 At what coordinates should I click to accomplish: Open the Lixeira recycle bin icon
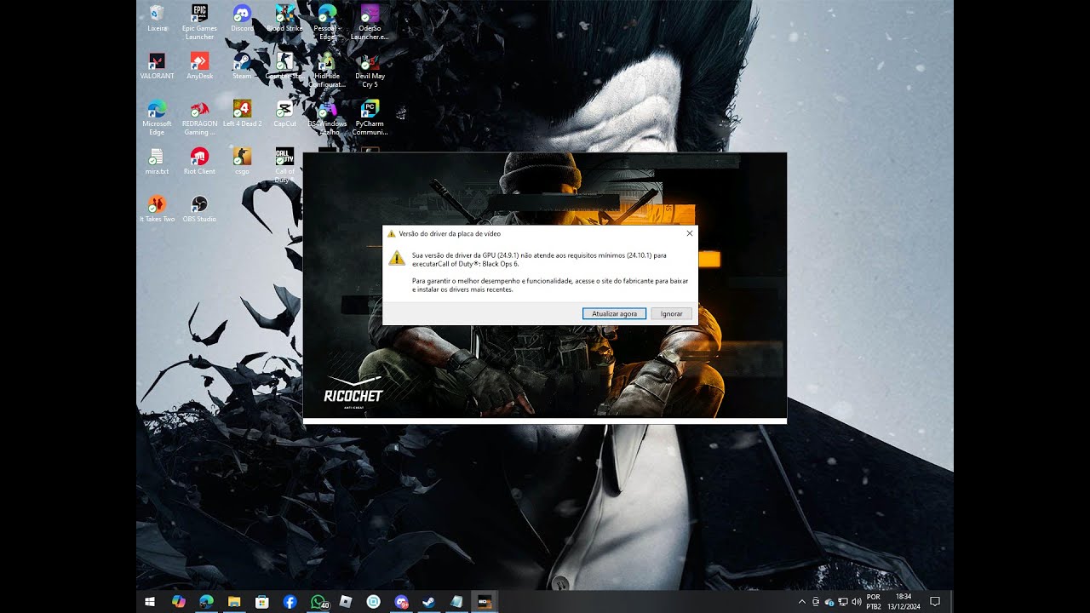point(157,19)
